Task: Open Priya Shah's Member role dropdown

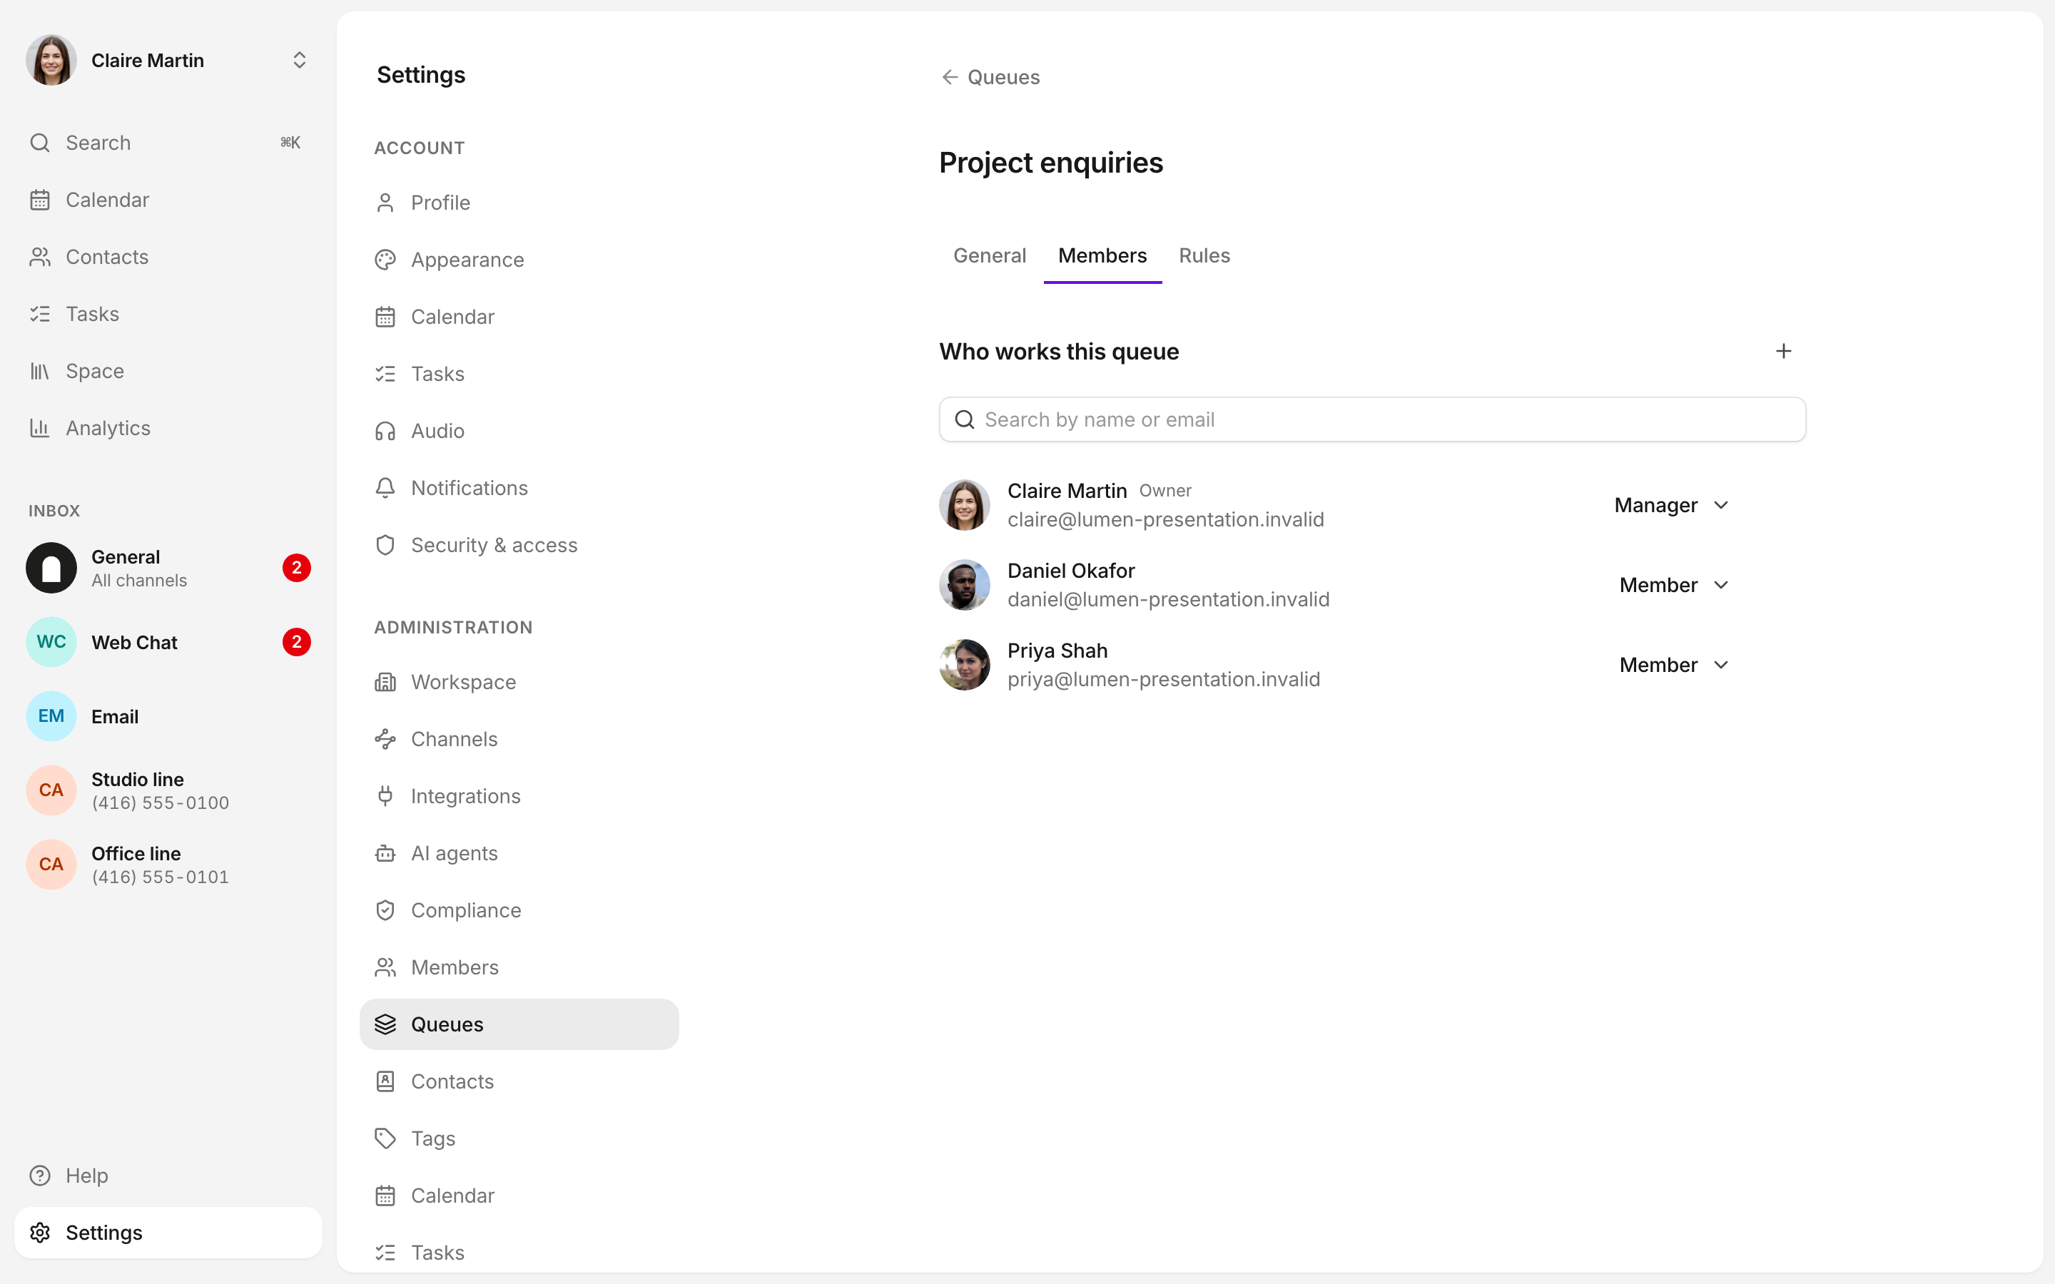Action: click(x=1674, y=665)
